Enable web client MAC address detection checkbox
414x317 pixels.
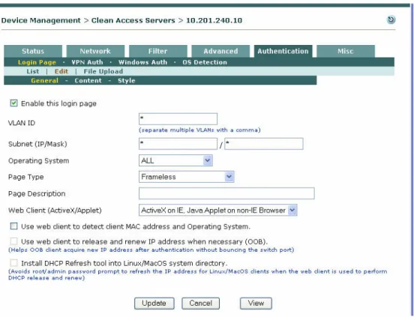13,226
